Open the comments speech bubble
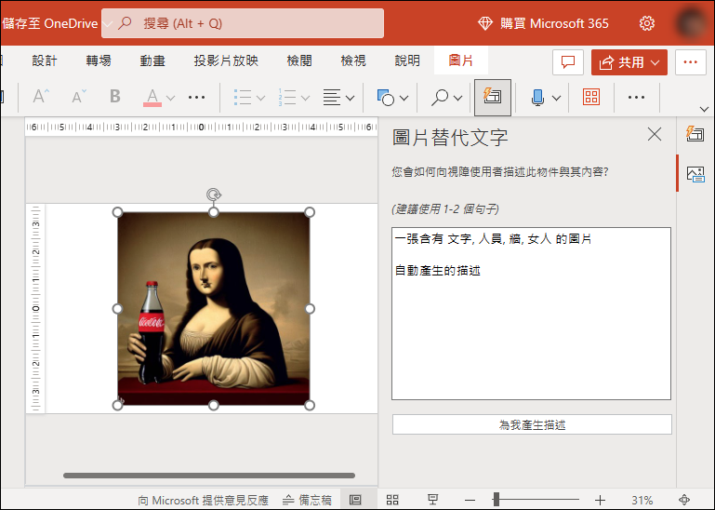This screenshot has height=510, width=715. tap(568, 62)
